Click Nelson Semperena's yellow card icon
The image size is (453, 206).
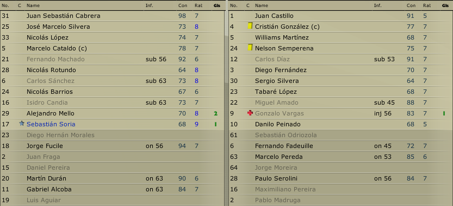point(250,48)
